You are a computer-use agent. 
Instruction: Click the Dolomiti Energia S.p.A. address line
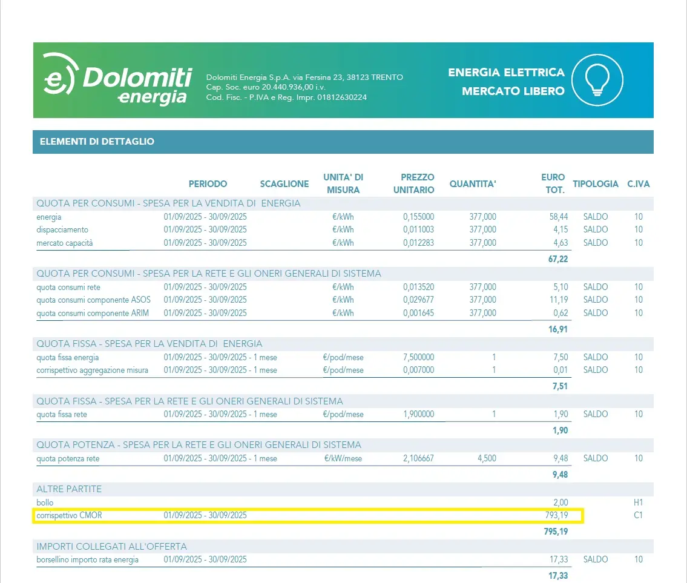point(304,77)
